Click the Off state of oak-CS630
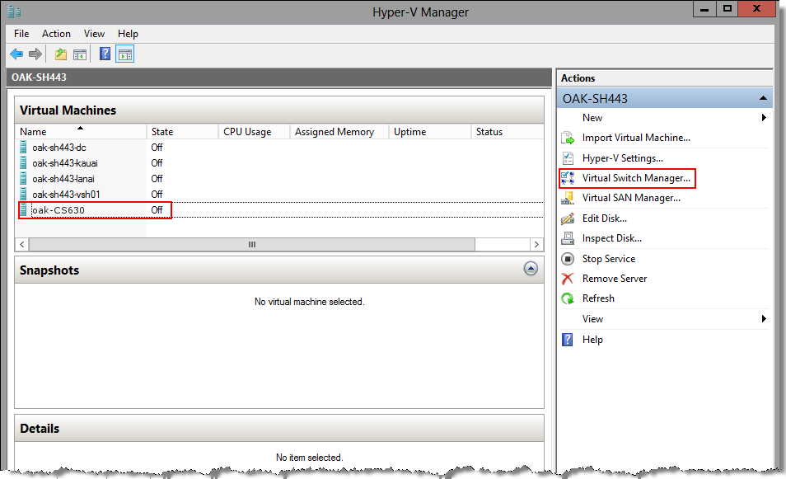This screenshot has height=479, width=786. coord(157,209)
